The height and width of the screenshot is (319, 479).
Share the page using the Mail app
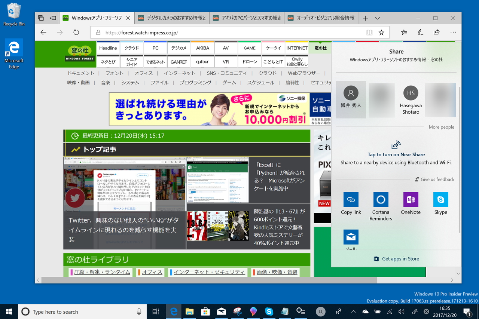(351, 237)
